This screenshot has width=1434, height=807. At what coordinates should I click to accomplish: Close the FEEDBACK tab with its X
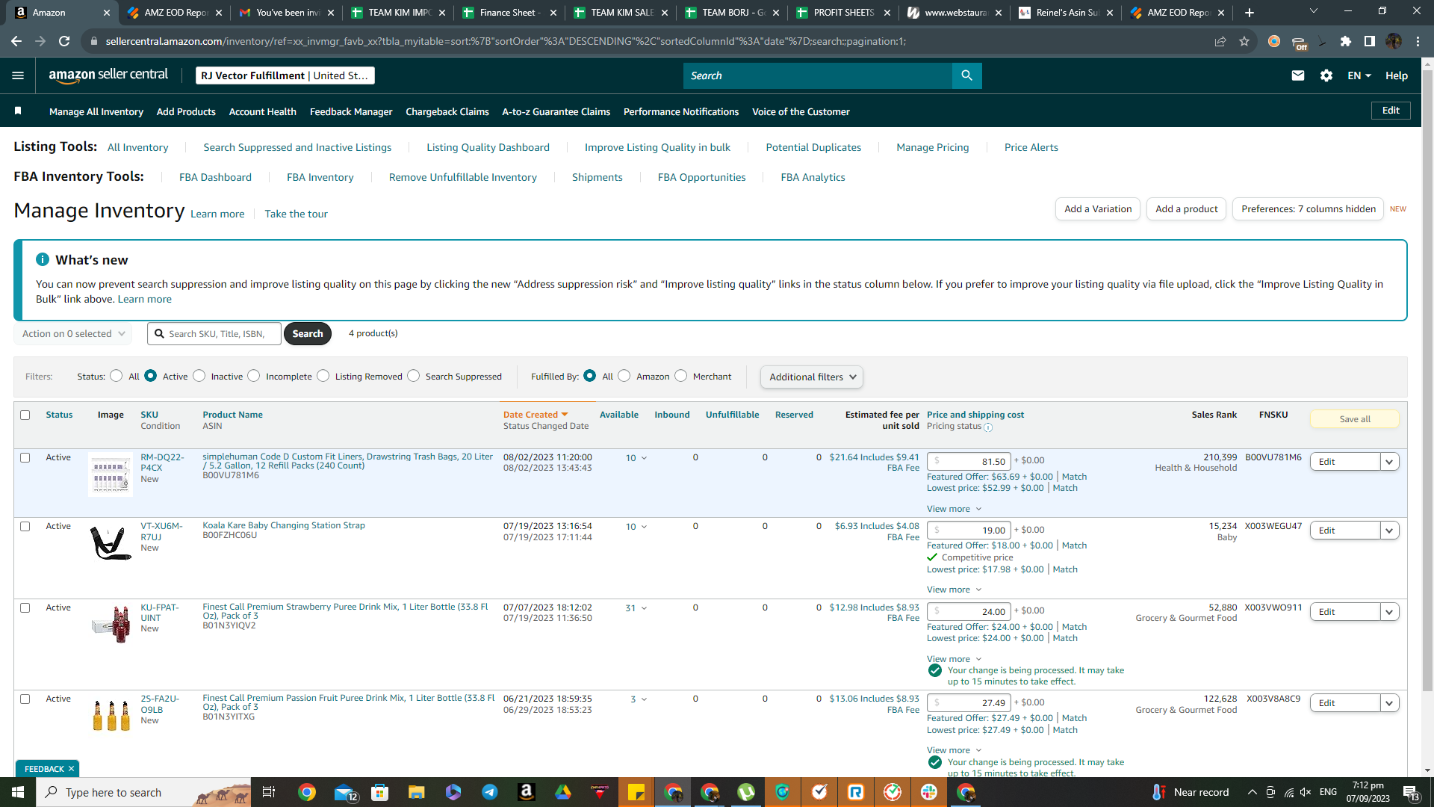coord(72,769)
